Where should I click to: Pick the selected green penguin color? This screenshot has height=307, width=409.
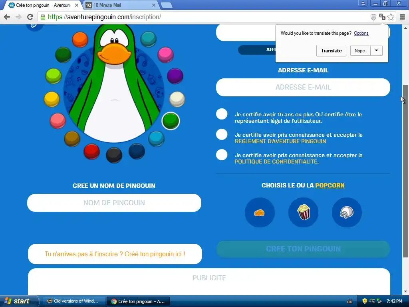point(171,121)
